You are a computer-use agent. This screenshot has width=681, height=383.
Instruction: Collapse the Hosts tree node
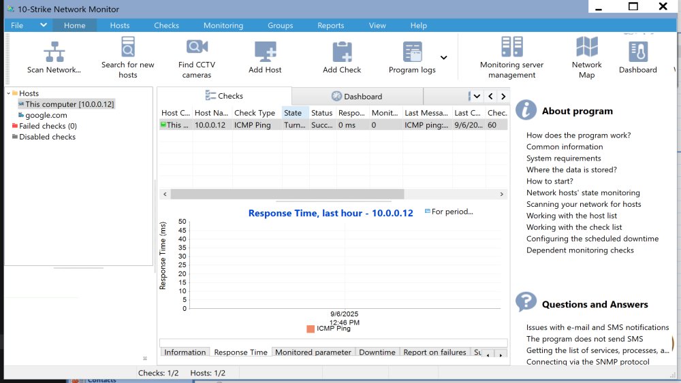click(x=8, y=93)
